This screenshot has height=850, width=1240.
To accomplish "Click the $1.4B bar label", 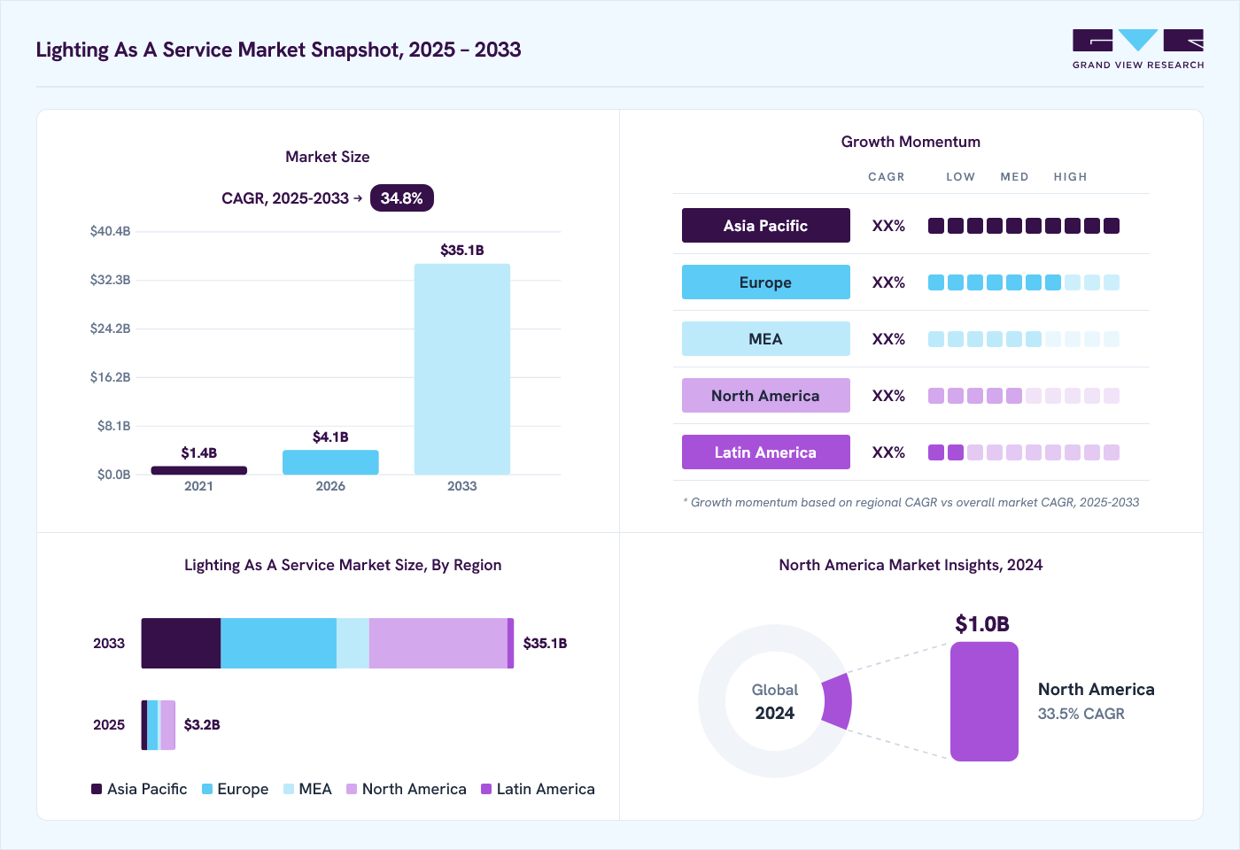I will coord(198,453).
